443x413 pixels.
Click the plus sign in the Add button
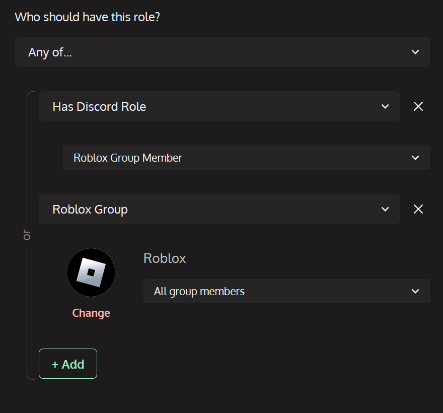point(55,364)
